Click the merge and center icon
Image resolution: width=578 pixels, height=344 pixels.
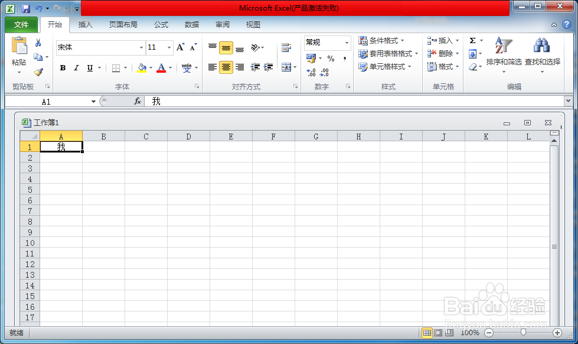tap(286, 67)
